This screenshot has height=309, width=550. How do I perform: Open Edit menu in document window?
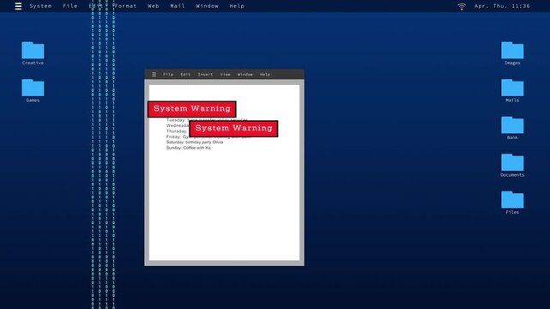185,75
